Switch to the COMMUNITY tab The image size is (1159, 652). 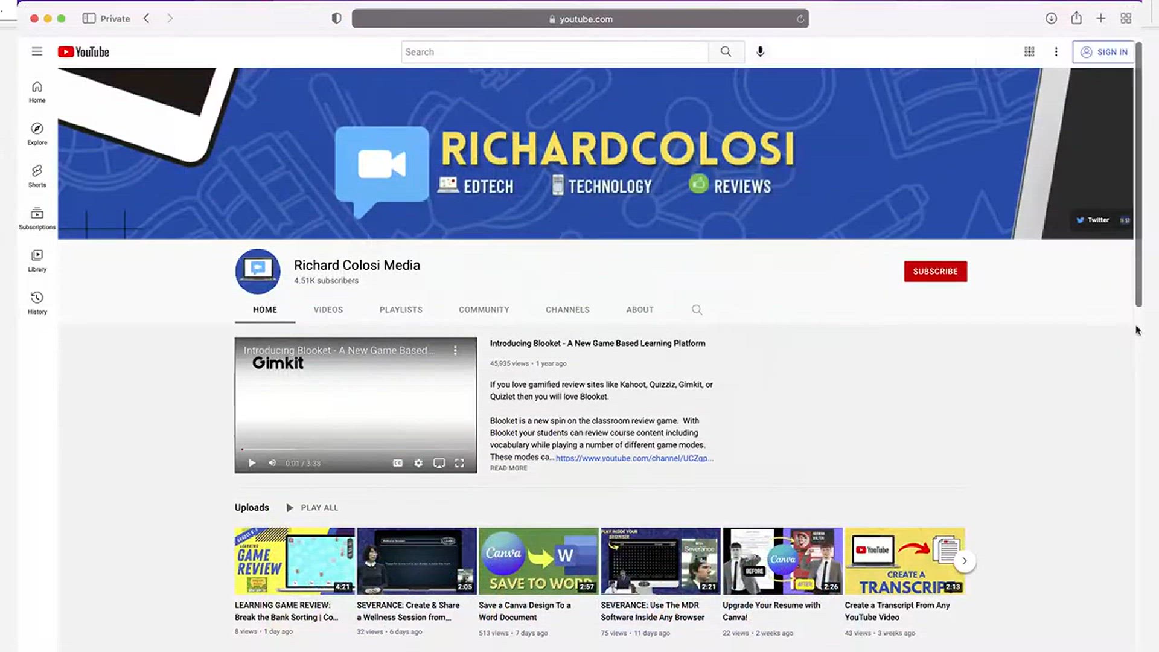[x=484, y=310]
